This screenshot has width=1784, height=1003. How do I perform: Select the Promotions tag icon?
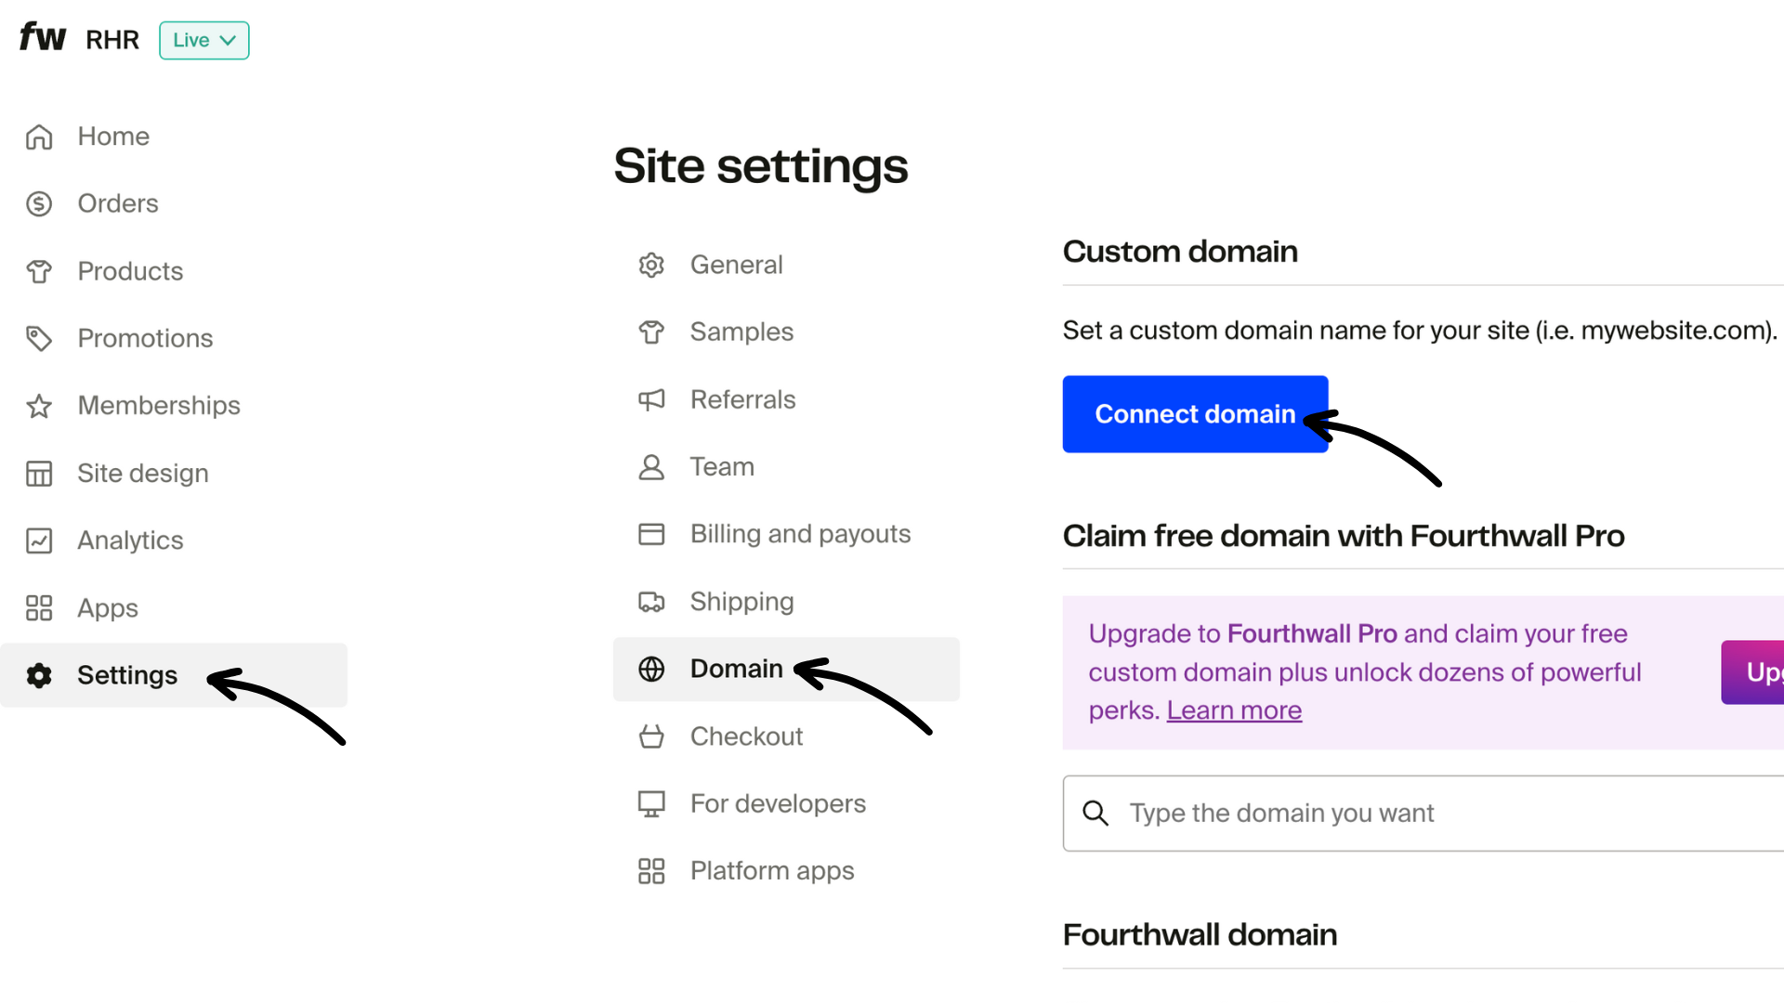tap(40, 338)
